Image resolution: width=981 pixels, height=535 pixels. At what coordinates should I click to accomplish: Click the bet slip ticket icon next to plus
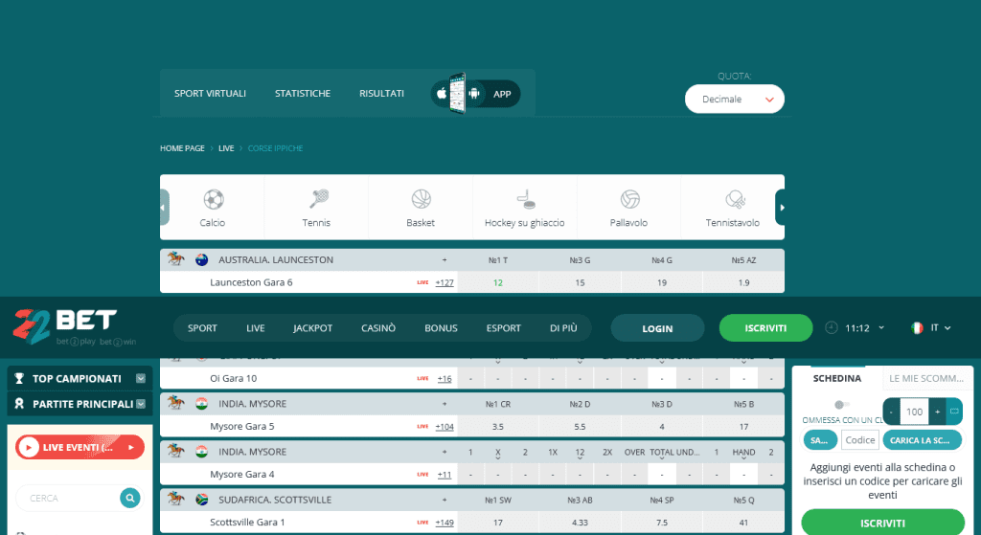coord(954,412)
